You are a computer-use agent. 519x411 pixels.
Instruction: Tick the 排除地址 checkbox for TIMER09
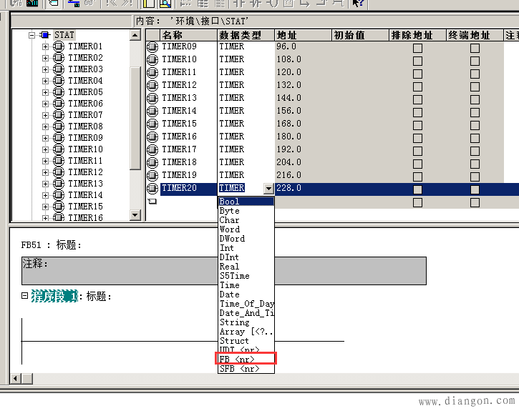[418, 48]
